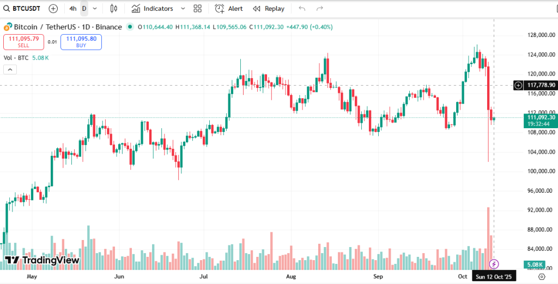Open chart settings gear in bottom-right corner
The height and width of the screenshot is (284, 558).
point(542,276)
